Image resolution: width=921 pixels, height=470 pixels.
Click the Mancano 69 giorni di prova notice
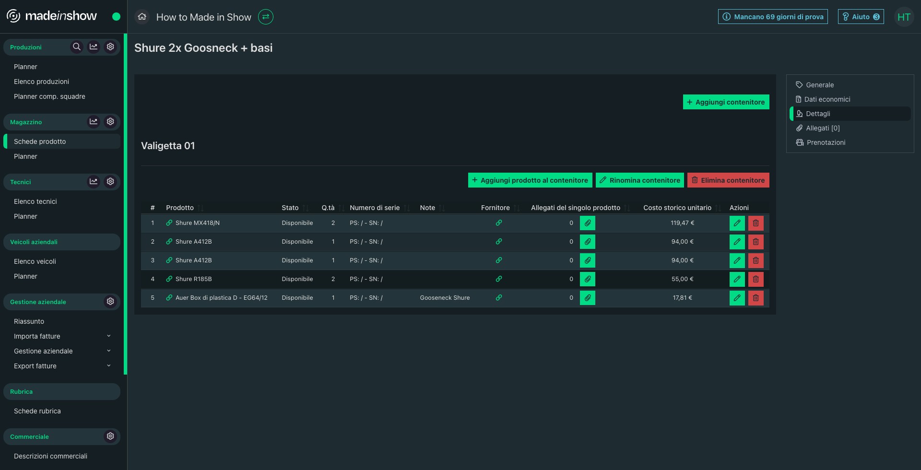point(773,17)
